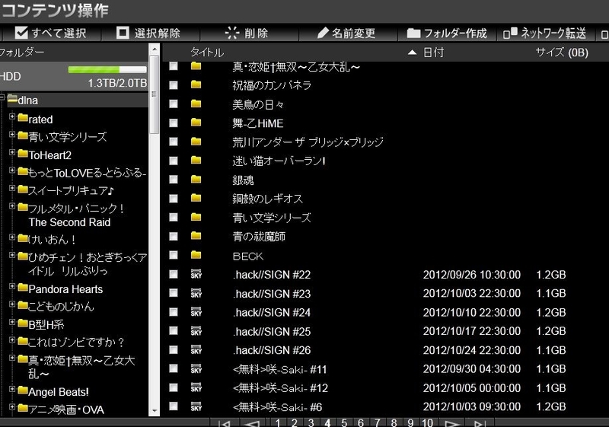Select こどものじかん in folder tree

pyautogui.click(x=61, y=307)
